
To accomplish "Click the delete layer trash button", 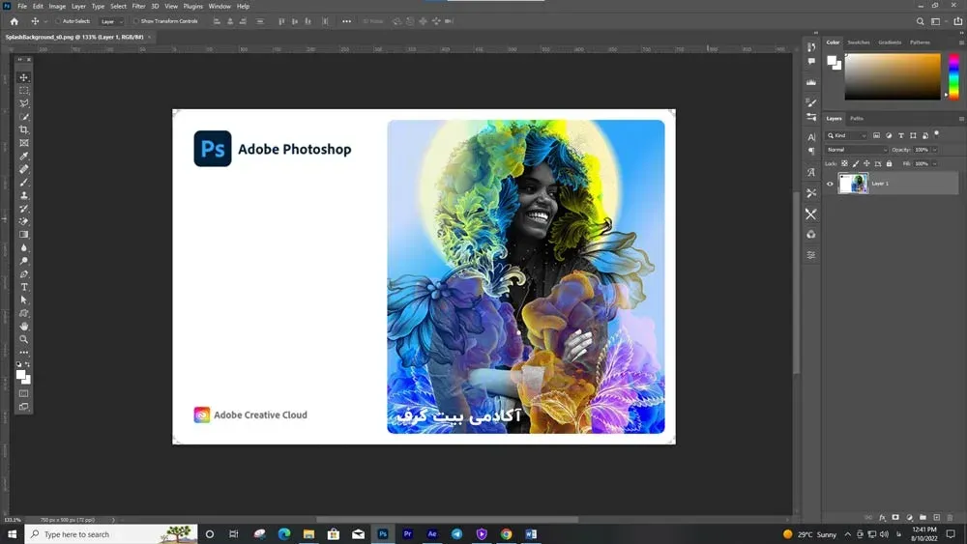I will coord(950,518).
